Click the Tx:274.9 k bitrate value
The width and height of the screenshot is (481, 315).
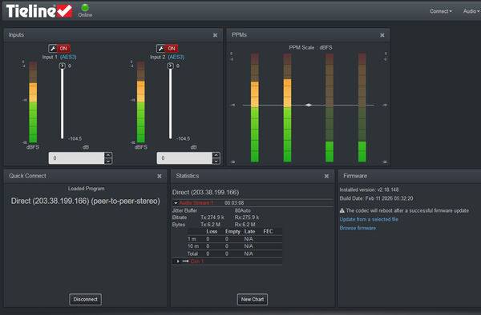click(x=212, y=217)
